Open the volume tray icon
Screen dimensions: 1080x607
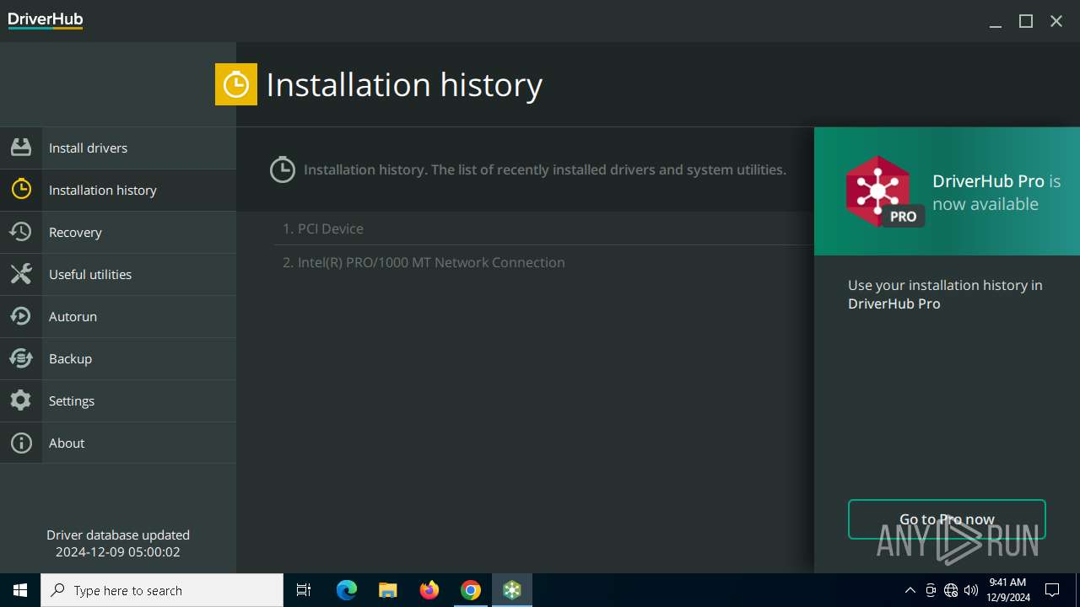(x=971, y=590)
